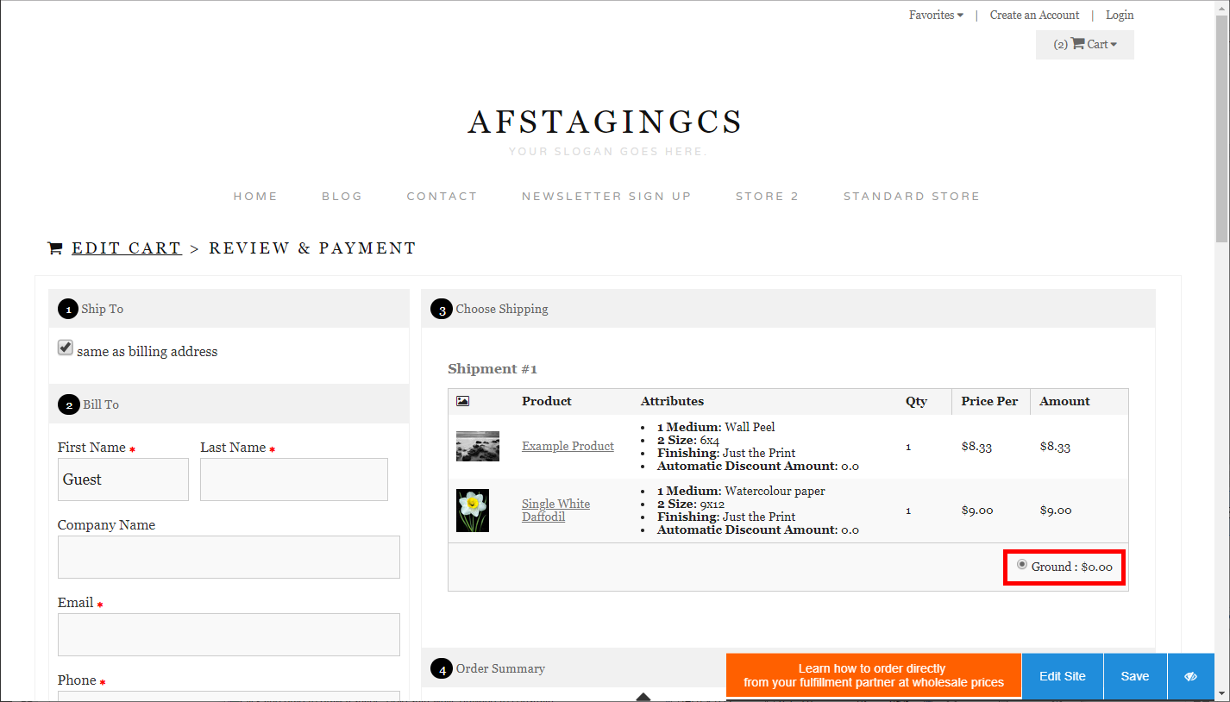This screenshot has width=1230, height=702.
Task: Expand the Favorites dropdown
Action: pyautogui.click(x=936, y=15)
